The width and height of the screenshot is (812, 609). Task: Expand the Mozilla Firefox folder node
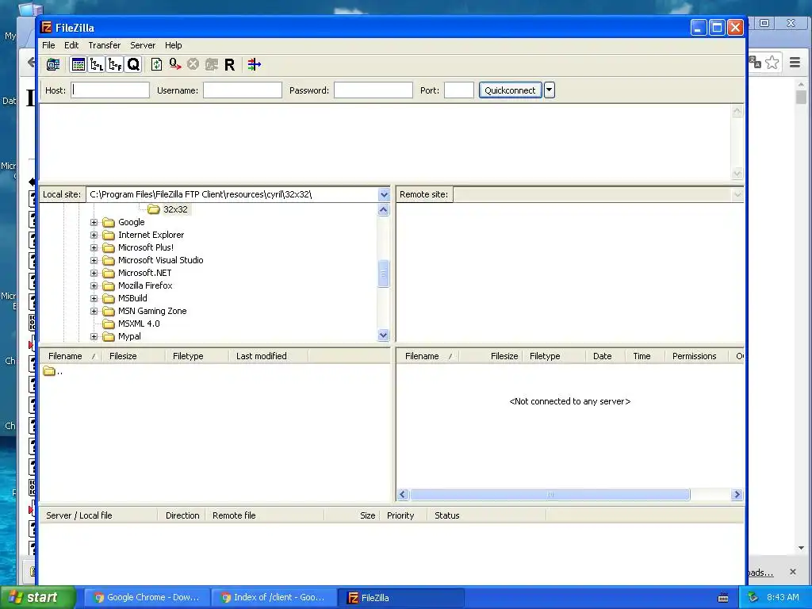[94, 285]
